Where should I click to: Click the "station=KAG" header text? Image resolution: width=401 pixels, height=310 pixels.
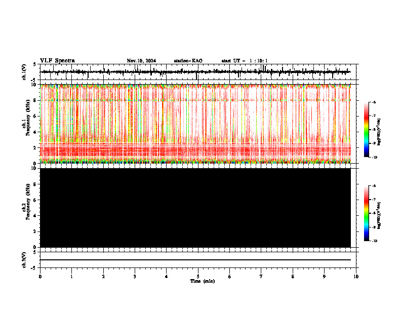[x=188, y=61]
